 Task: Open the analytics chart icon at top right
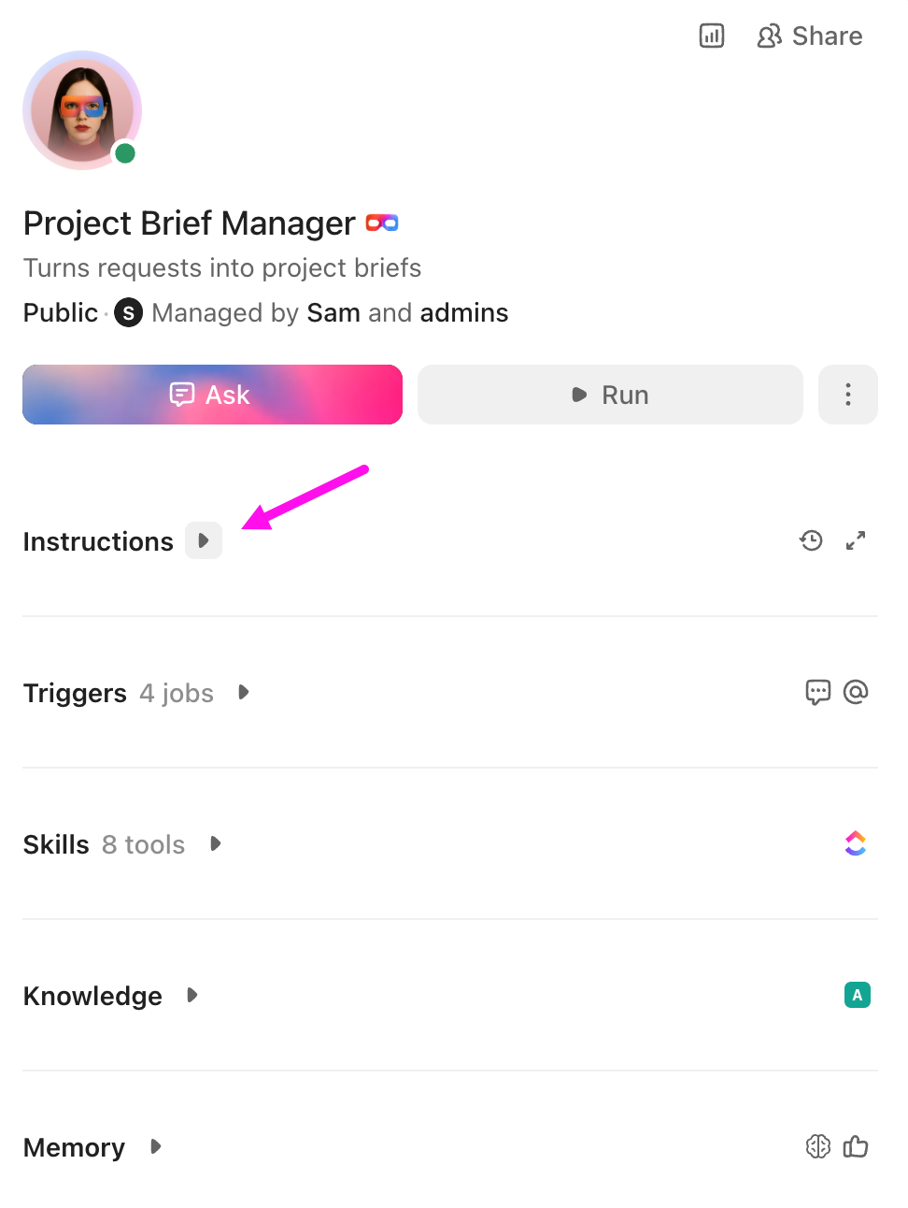(711, 36)
